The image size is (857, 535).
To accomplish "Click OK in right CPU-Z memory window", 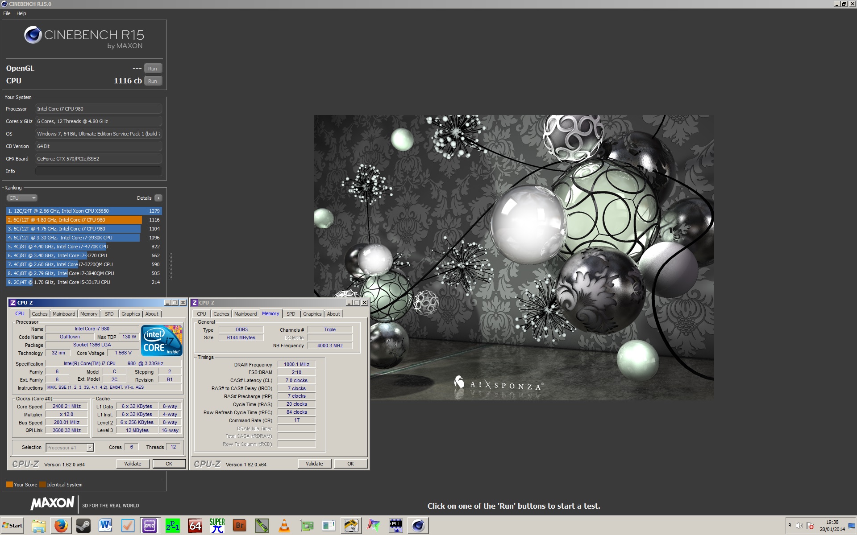I will tap(351, 464).
